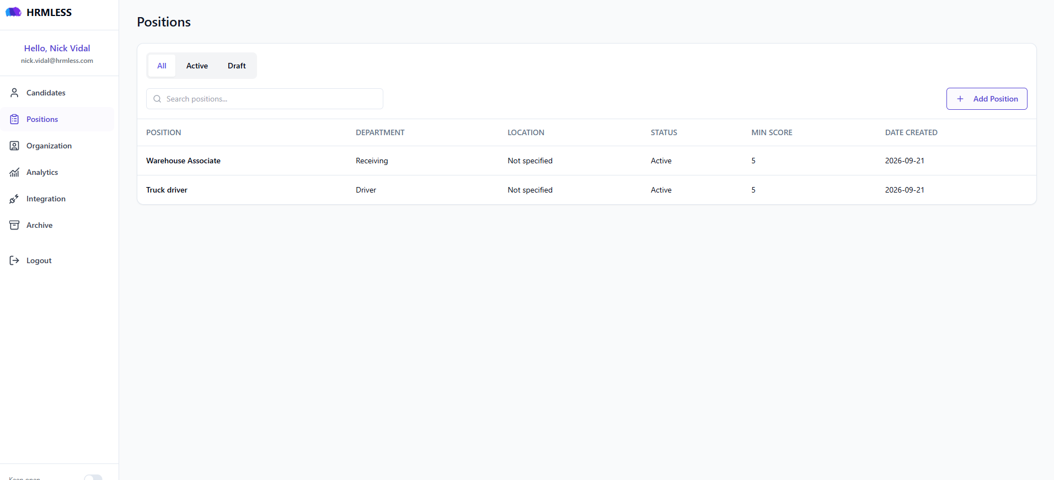Click the MIN SCORE column header
The width and height of the screenshot is (1054, 480).
772,132
